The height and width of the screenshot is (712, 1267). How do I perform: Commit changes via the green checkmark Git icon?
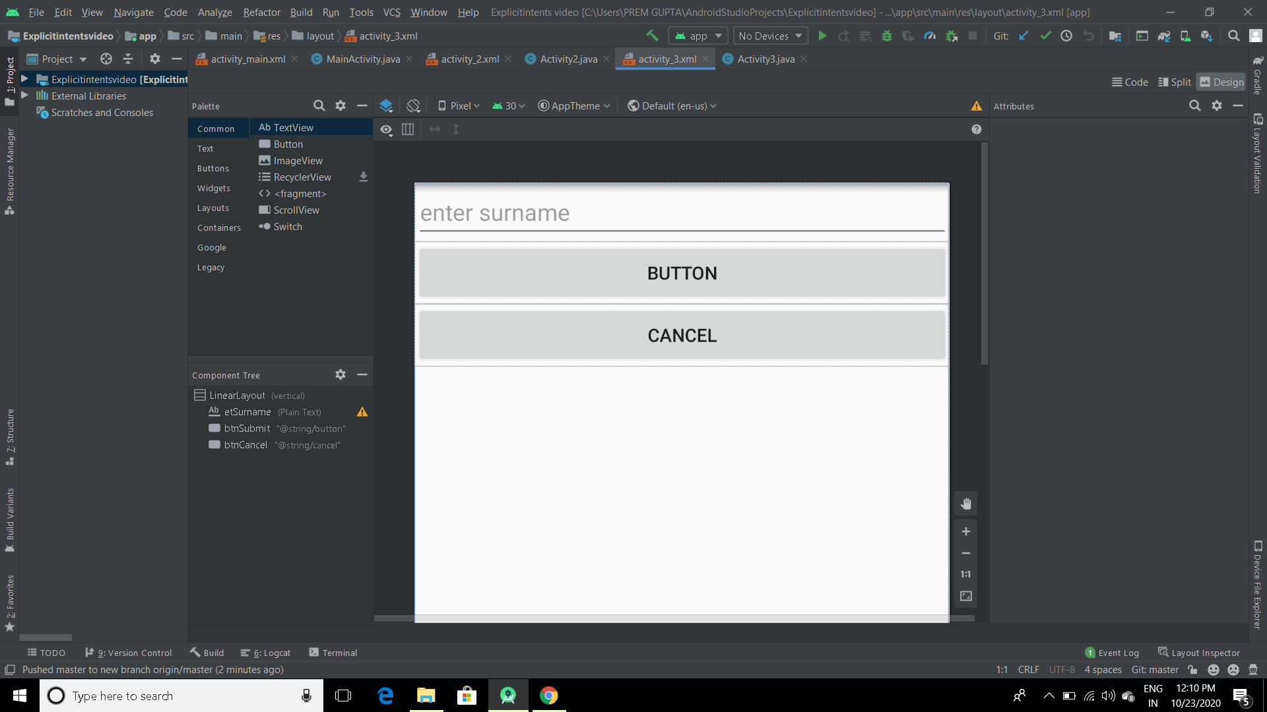pos(1045,36)
